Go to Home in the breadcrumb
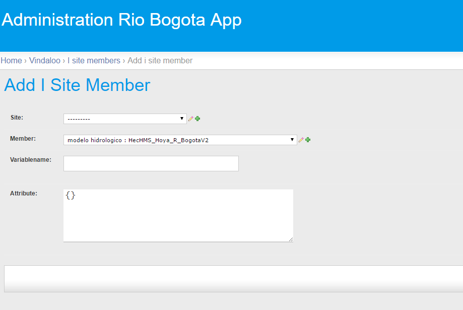The width and height of the screenshot is (463, 310). point(11,61)
